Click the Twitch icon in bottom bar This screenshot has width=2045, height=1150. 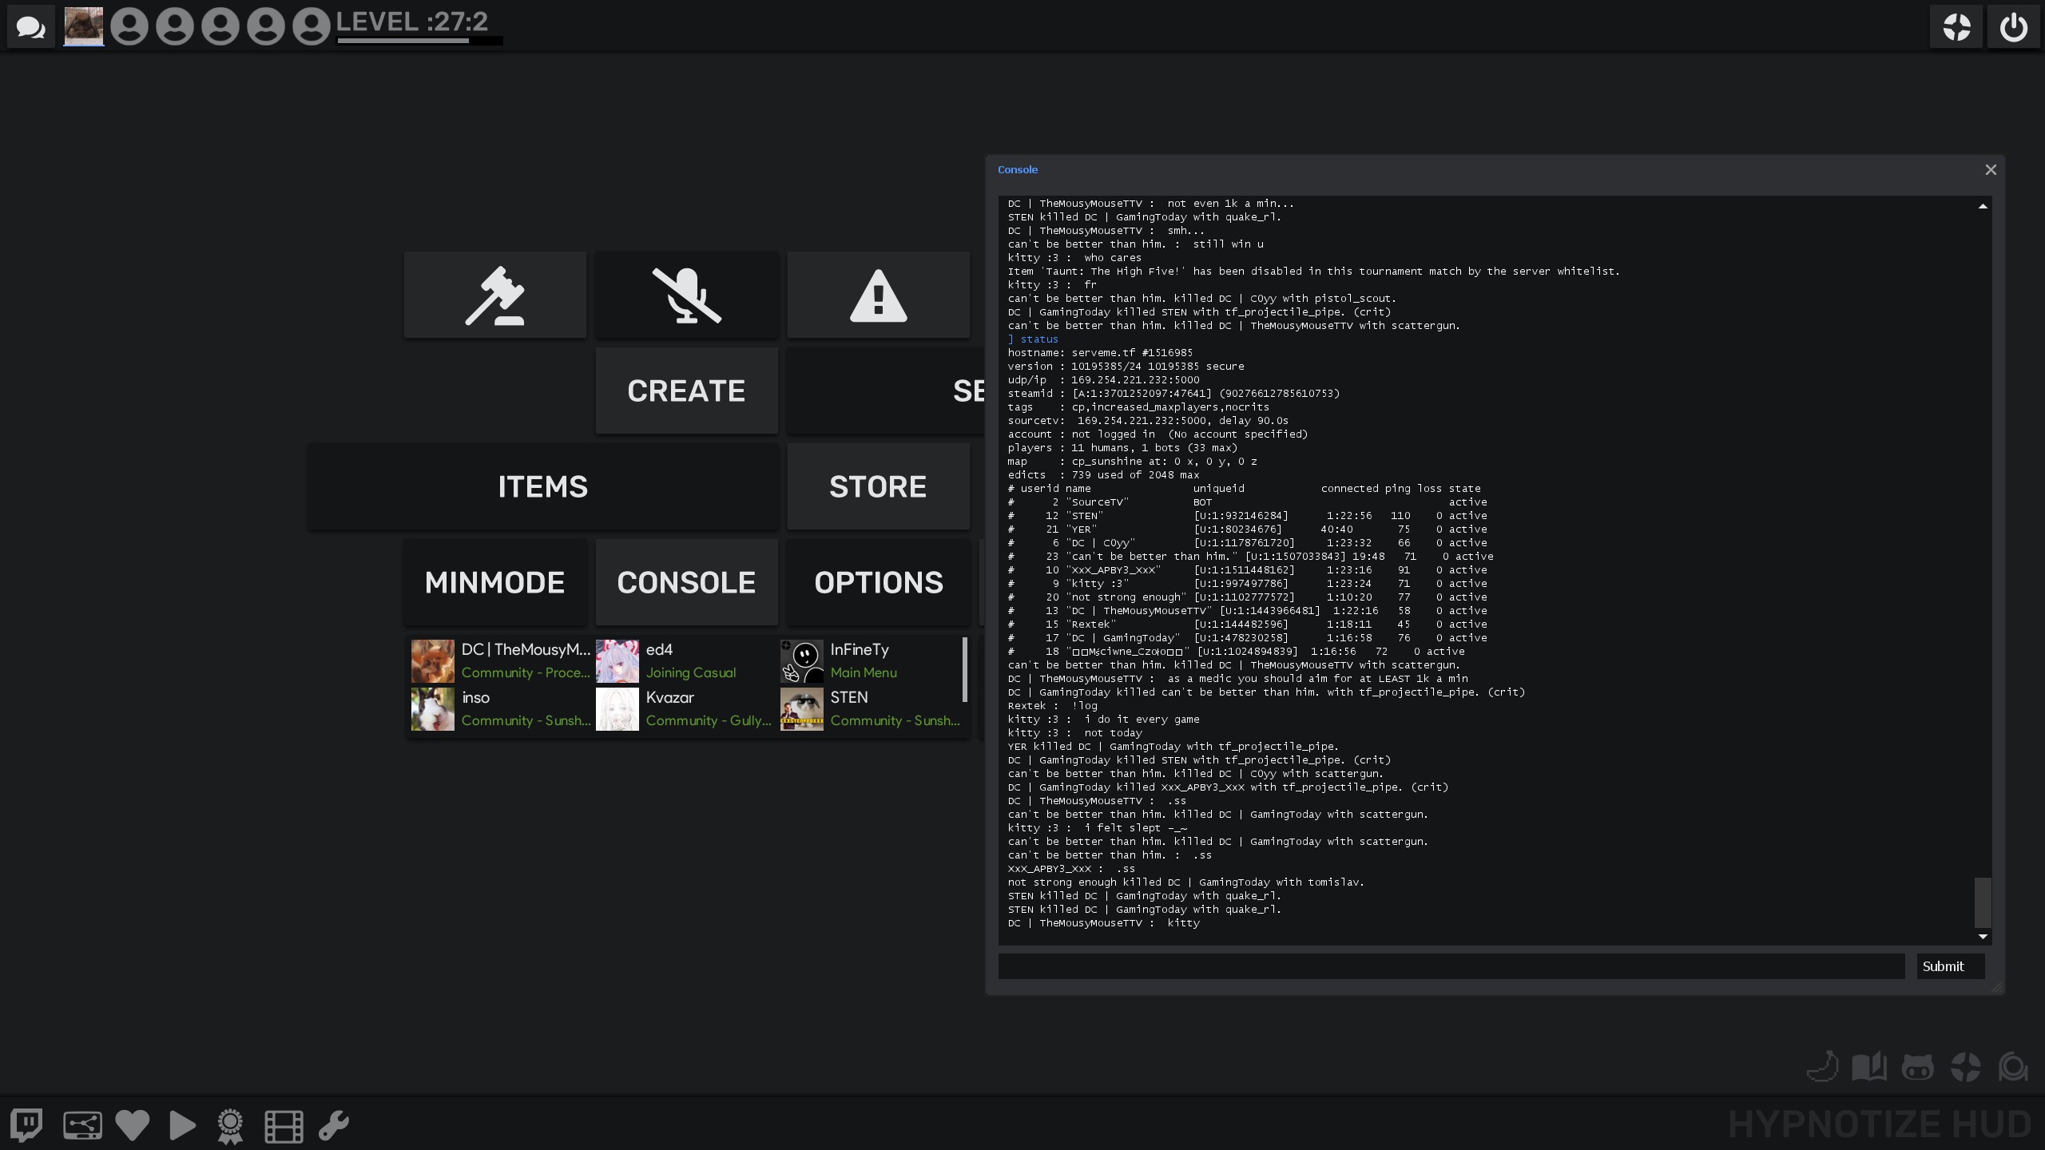point(26,1124)
